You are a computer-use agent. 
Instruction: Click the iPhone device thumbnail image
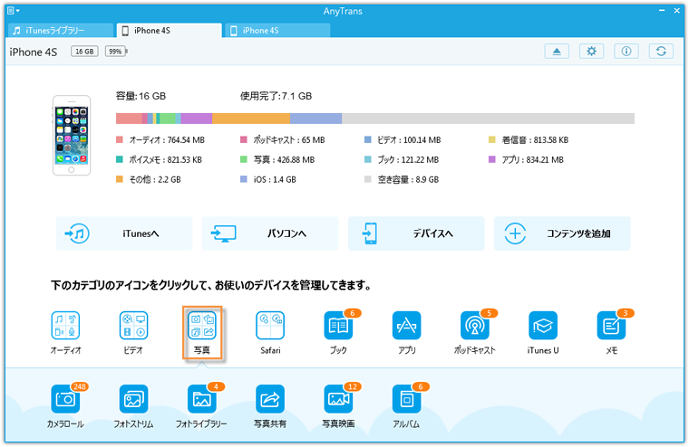click(72, 135)
